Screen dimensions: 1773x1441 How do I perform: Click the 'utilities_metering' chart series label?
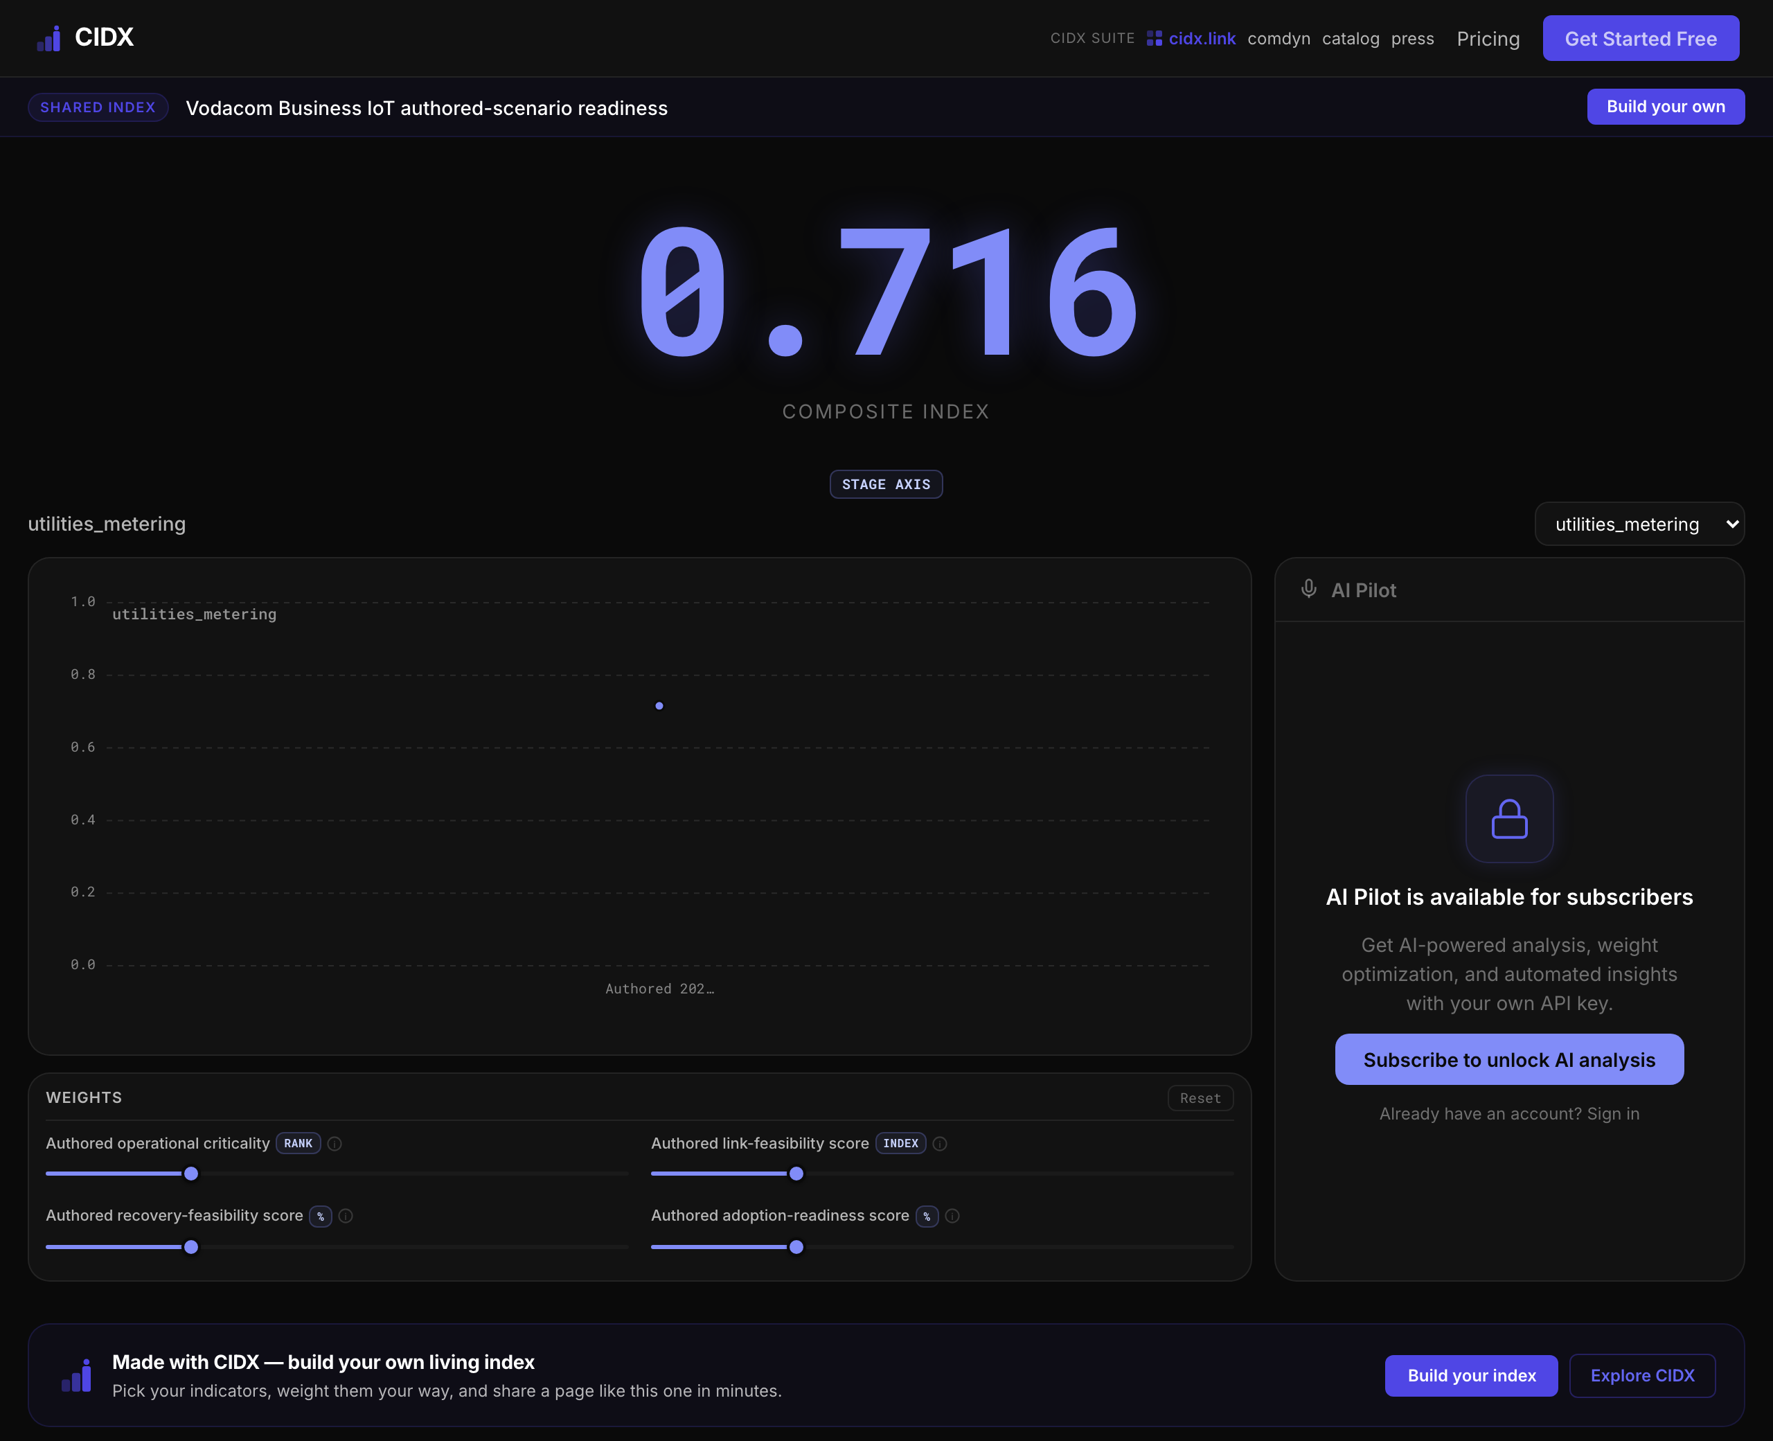click(x=194, y=615)
